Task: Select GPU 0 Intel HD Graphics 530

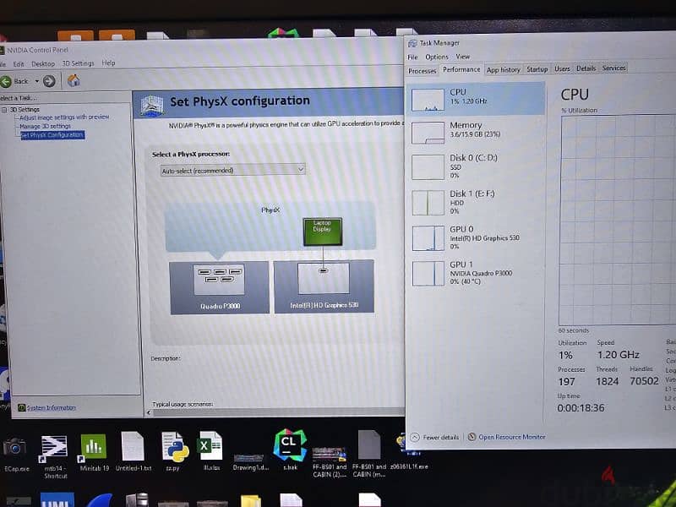Action: 477,237
